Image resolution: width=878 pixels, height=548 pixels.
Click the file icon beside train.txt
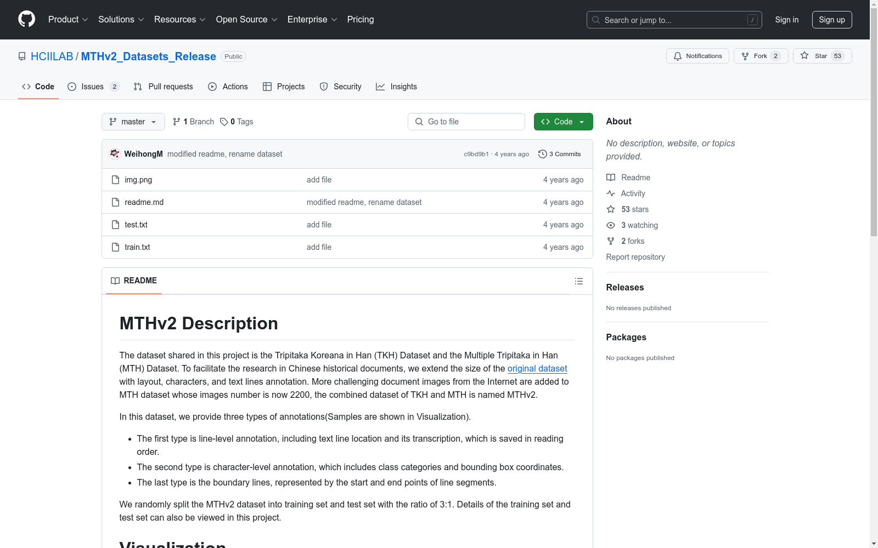pos(115,247)
